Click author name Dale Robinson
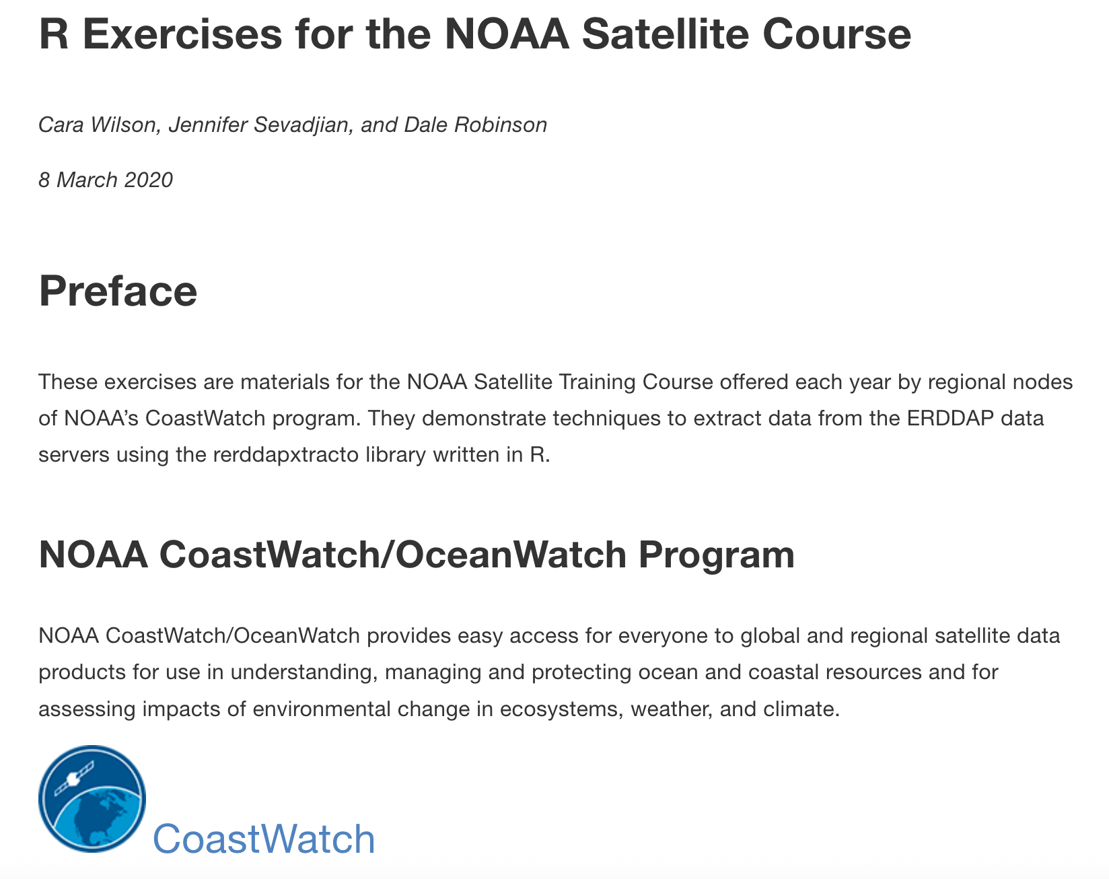This screenshot has height=879, width=1109. (x=475, y=125)
